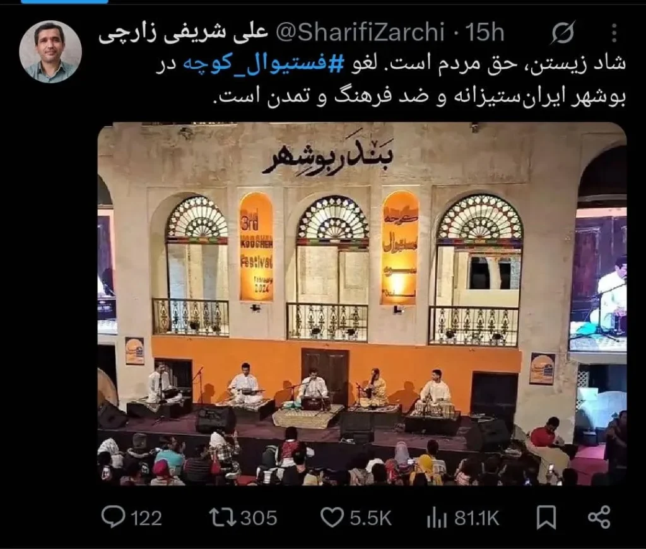Click the 81.1K views count
Image resolution: width=646 pixels, height=549 pixels.
tap(477, 518)
